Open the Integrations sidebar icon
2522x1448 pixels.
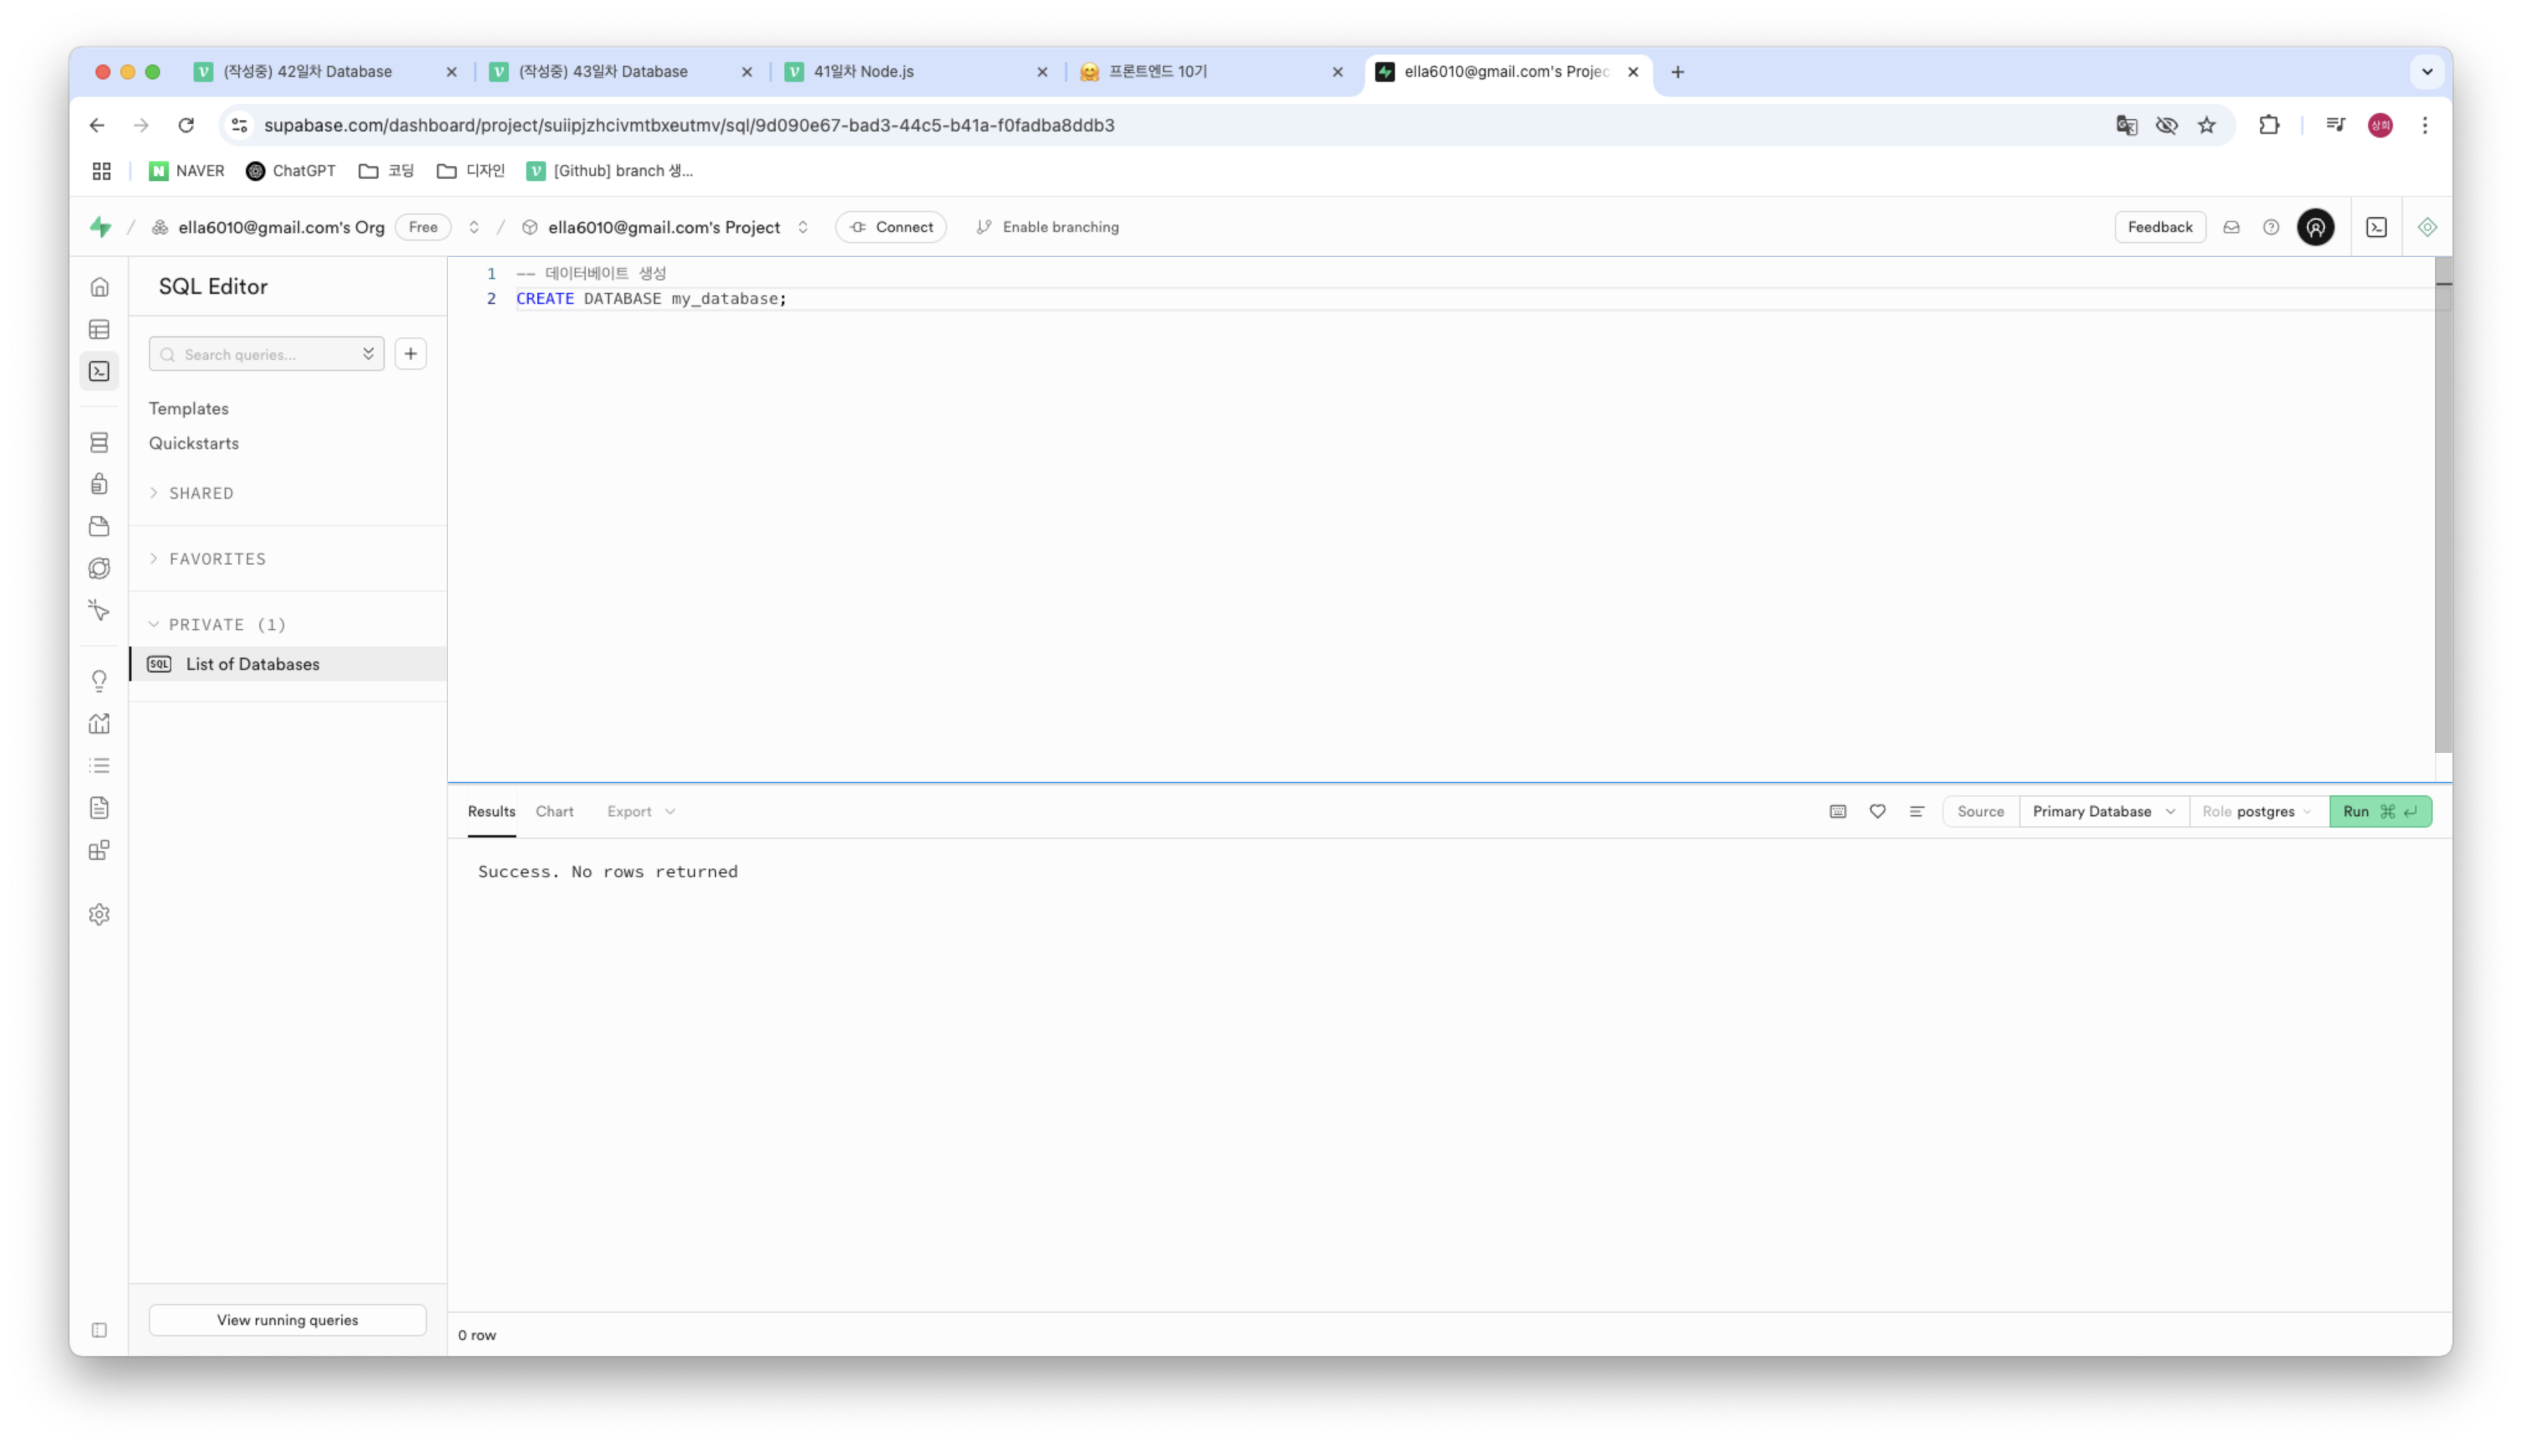tap(99, 851)
